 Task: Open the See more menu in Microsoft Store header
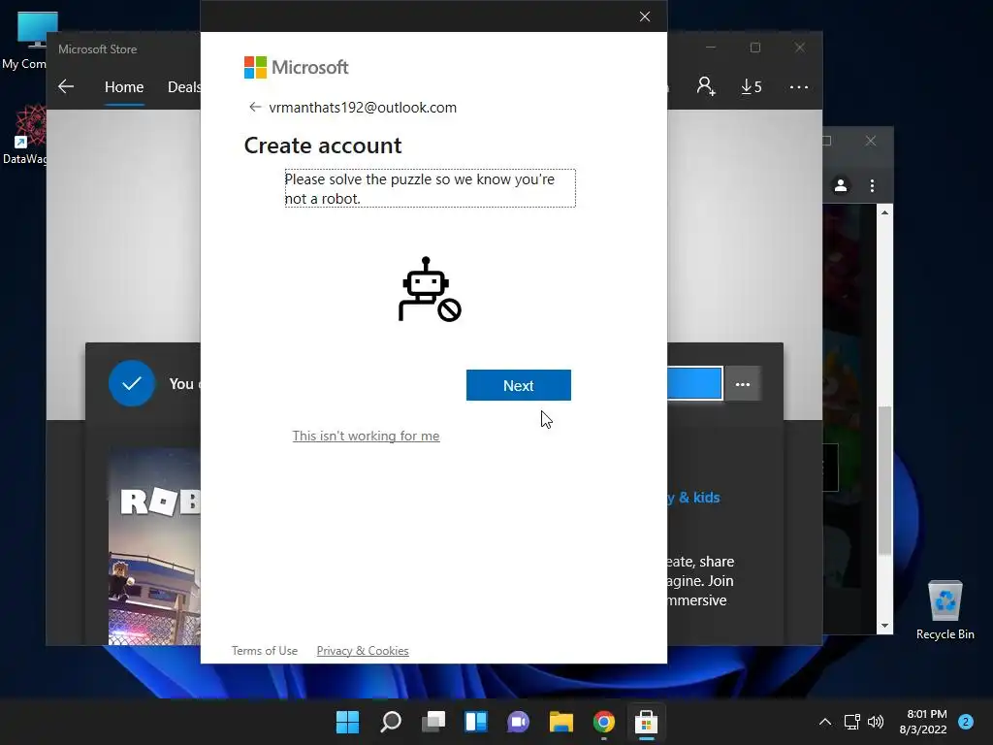pos(799,86)
